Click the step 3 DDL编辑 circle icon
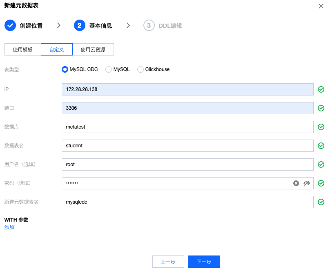 (x=149, y=25)
